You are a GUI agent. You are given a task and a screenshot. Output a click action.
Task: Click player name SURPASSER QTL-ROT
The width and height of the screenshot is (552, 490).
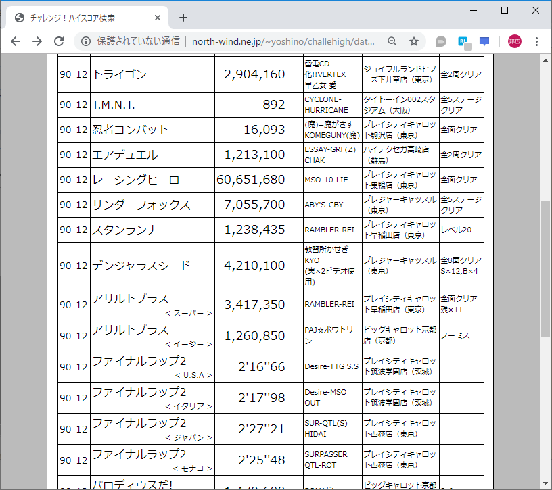pos(326,460)
